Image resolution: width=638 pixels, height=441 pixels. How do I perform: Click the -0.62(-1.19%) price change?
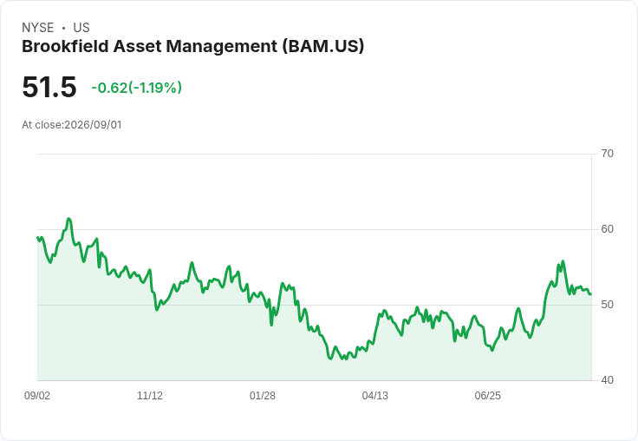point(137,88)
